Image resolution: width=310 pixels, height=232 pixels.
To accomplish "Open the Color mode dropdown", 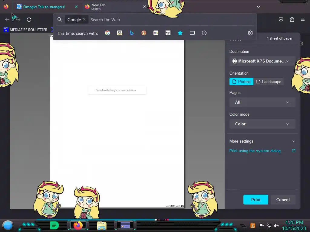I will pos(262,124).
